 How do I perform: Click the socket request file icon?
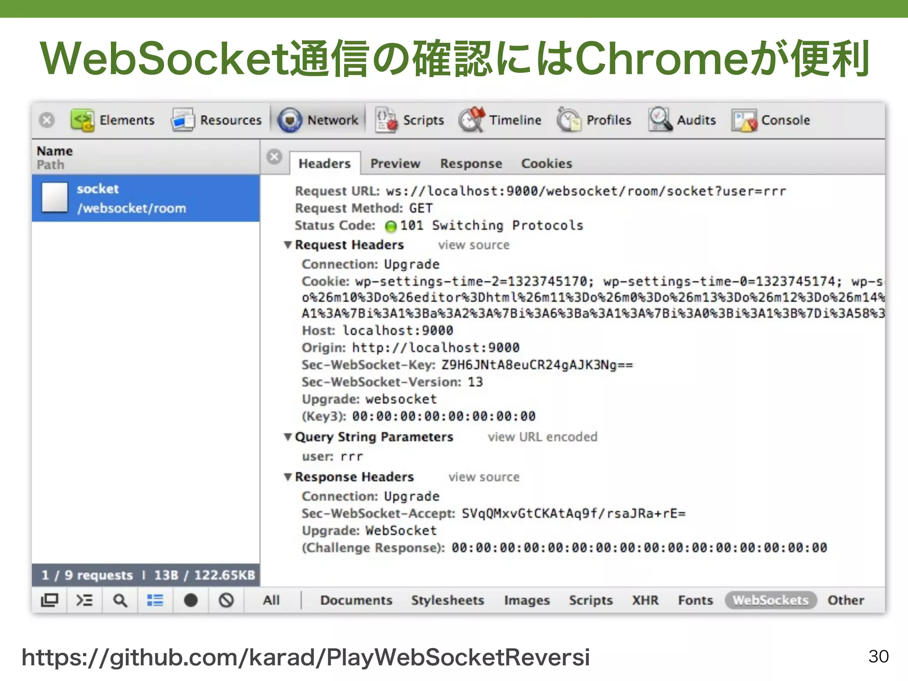tap(55, 198)
